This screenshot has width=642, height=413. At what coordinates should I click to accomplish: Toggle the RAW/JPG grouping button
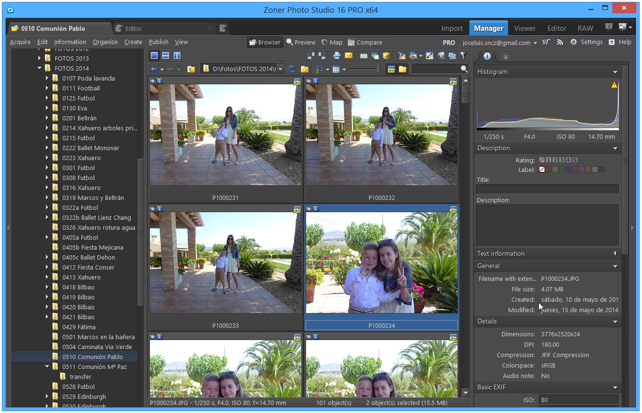[391, 69]
